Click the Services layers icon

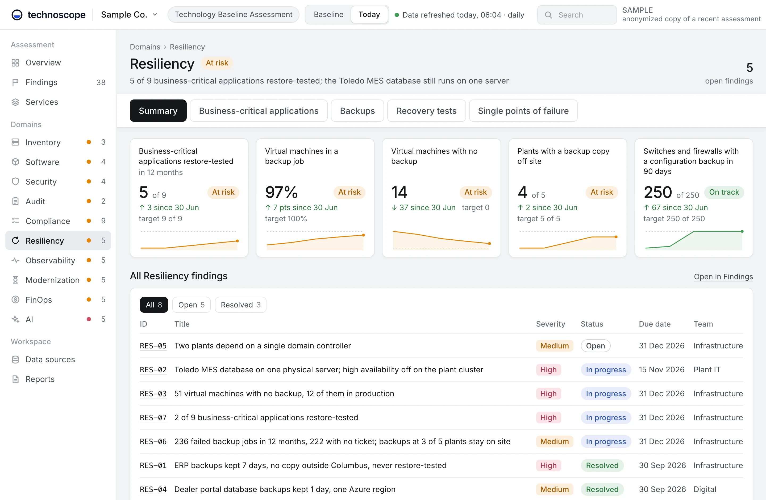(x=15, y=102)
